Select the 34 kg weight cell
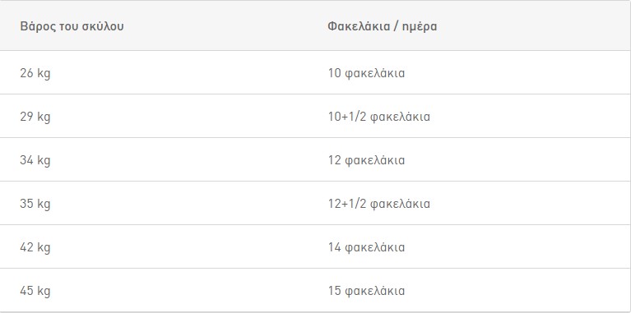Image resolution: width=631 pixels, height=313 pixels. [35, 160]
